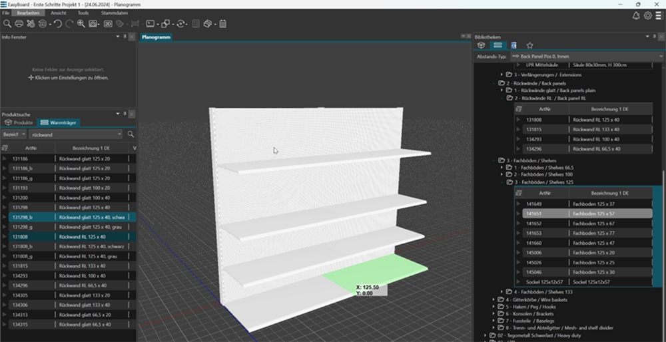The height and width of the screenshot is (342, 666).
Task: Open the notifications bell icon
Action: click(635, 15)
